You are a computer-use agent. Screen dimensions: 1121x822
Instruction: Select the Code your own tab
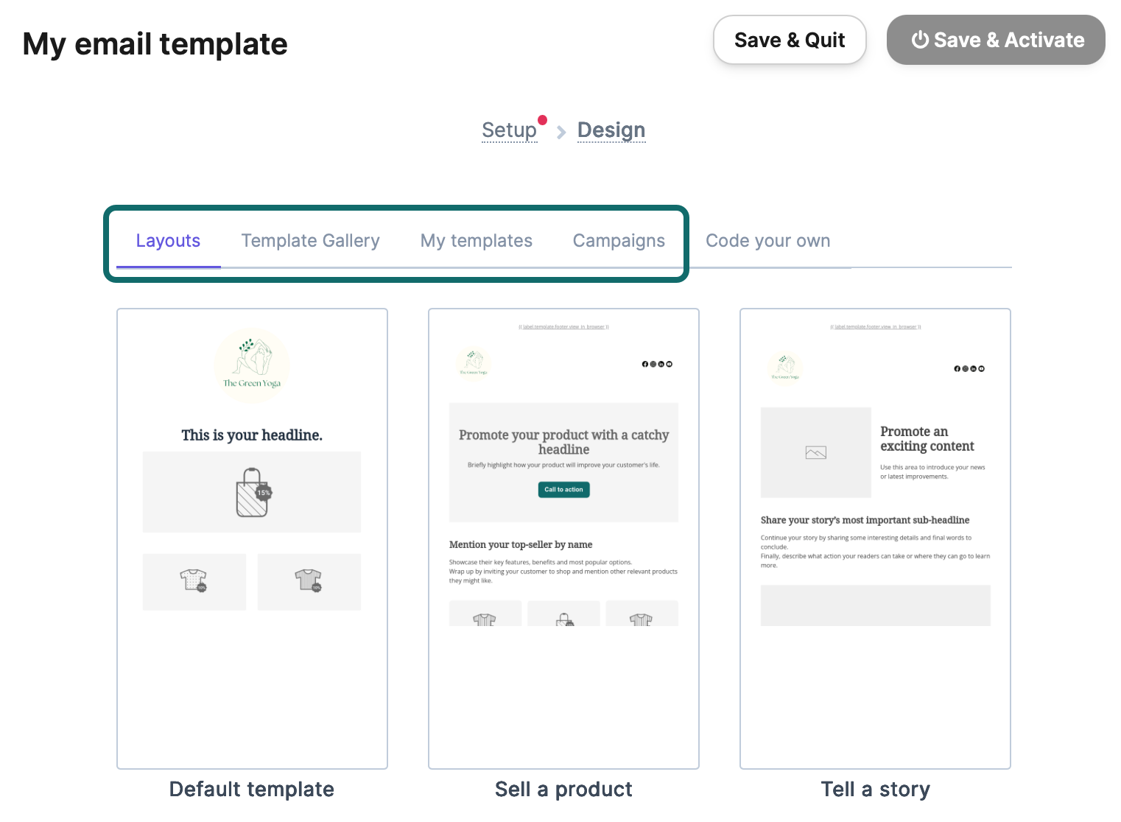coord(767,240)
